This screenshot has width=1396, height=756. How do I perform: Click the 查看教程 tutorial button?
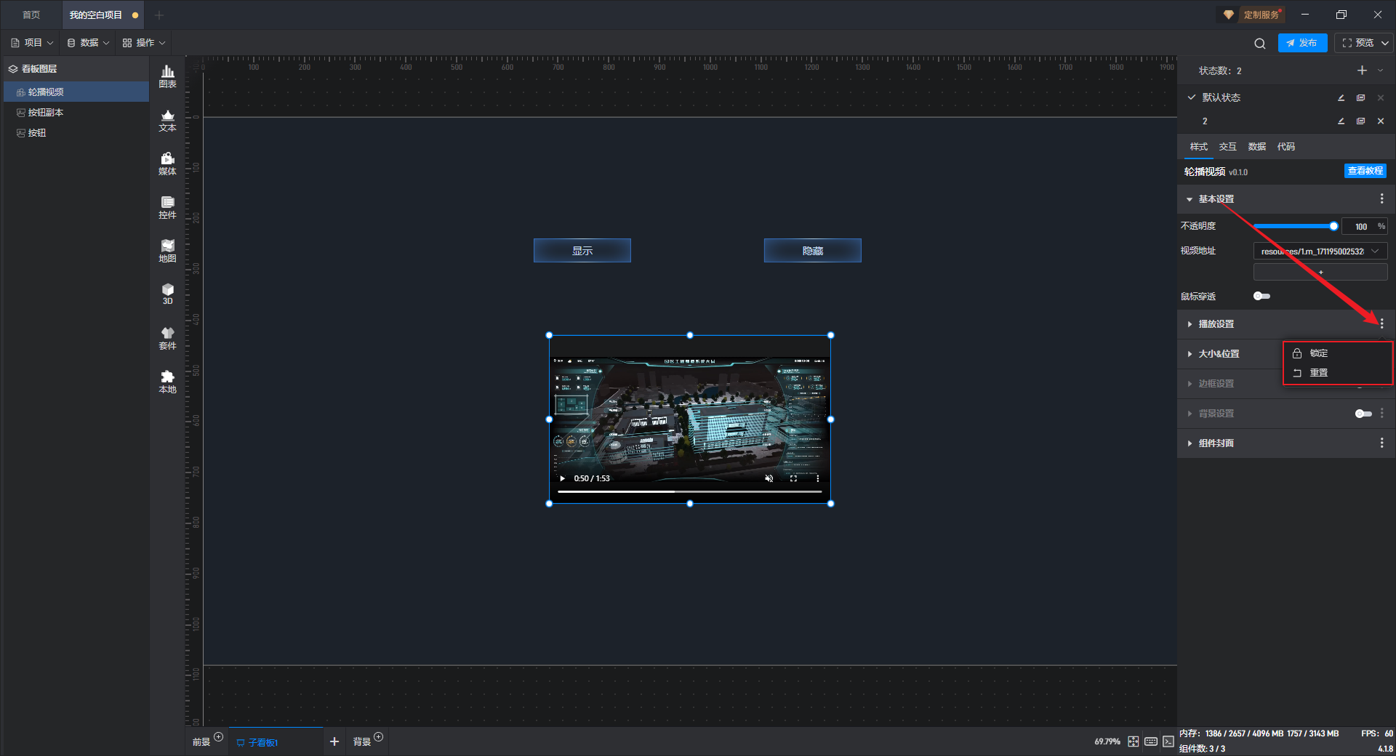pos(1365,171)
